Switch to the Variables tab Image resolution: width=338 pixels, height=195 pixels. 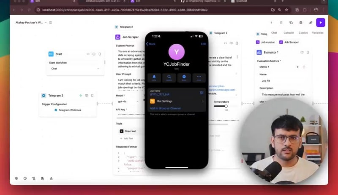tap(318, 32)
